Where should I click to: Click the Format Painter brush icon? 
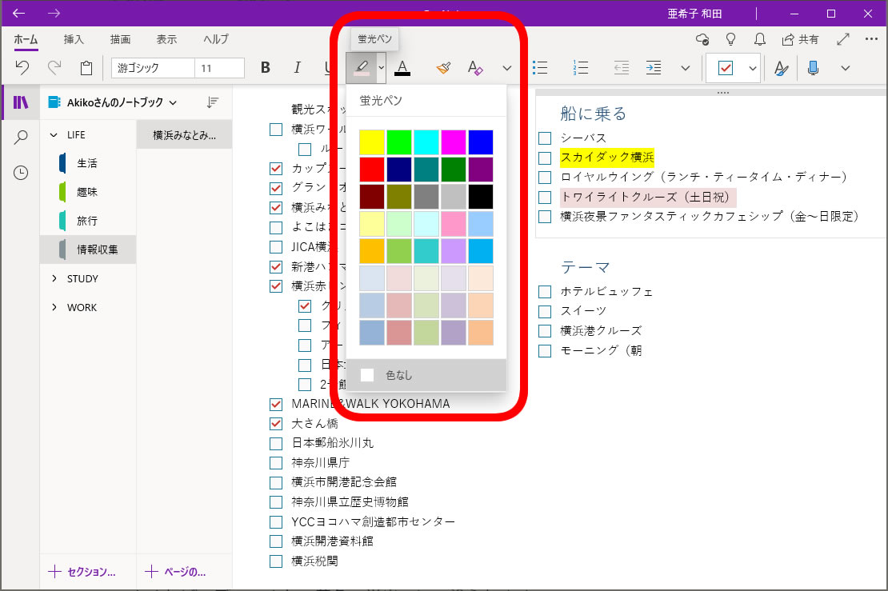(444, 68)
